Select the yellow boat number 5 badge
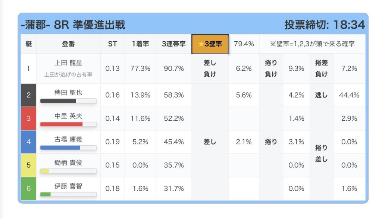Screen dimensions: 382x219 (x=29, y=165)
